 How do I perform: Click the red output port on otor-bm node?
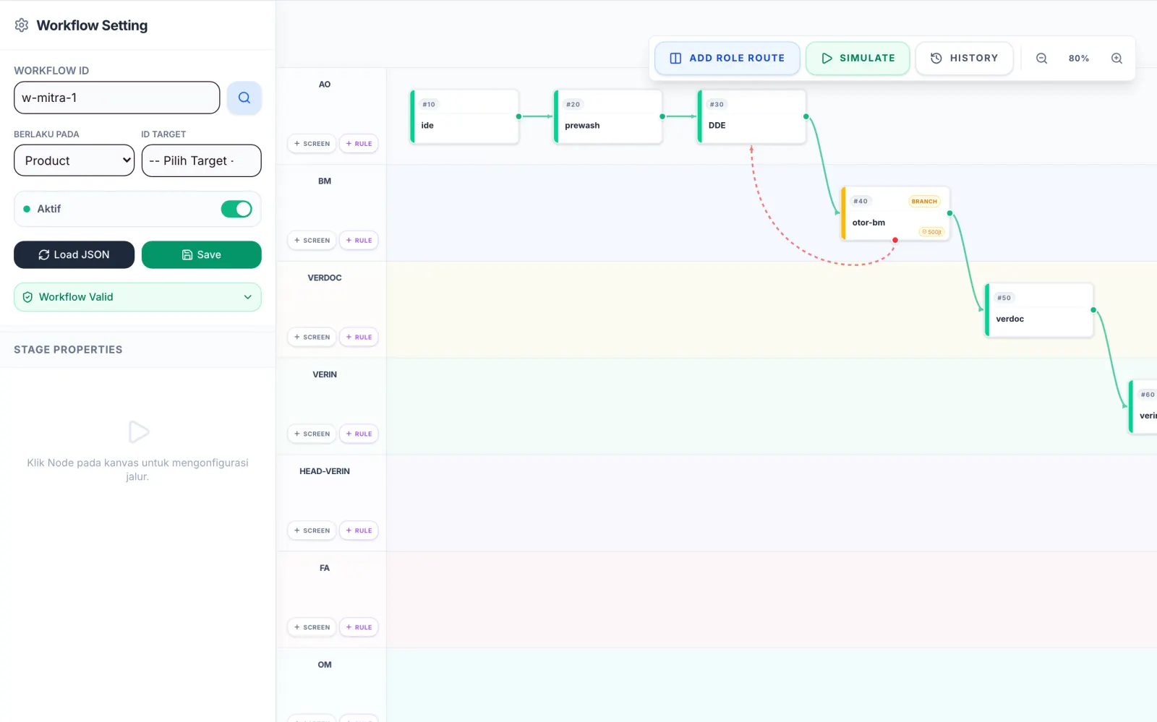[895, 240]
